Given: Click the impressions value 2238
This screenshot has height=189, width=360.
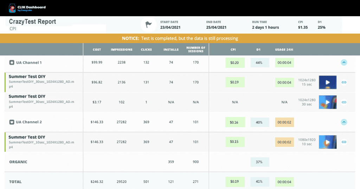Looking at the screenshot, I should point(122,63).
